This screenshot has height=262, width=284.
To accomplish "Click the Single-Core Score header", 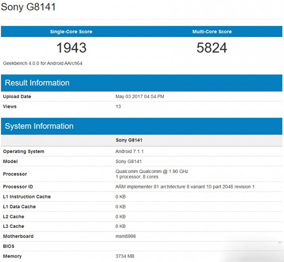I will click(71, 32).
